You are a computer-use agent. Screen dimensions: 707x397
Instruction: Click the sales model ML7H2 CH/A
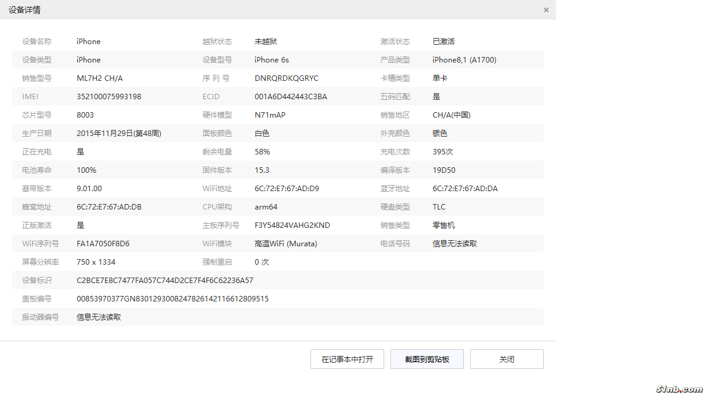[x=99, y=78]
